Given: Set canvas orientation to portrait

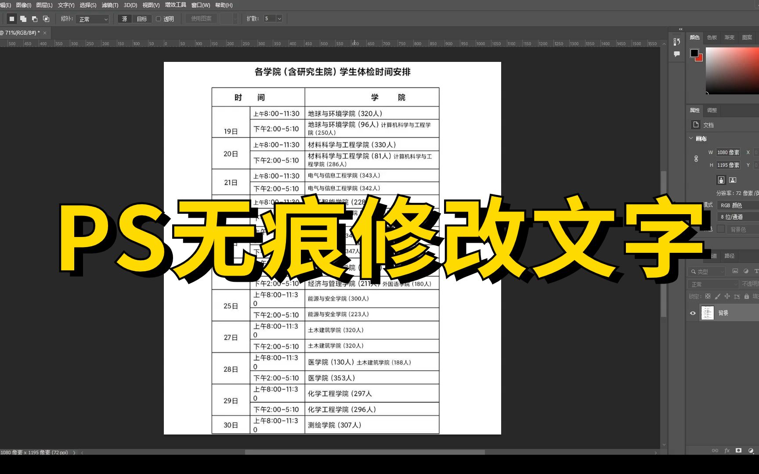Looking at the screenshot, I should click(x=721, y=180).
